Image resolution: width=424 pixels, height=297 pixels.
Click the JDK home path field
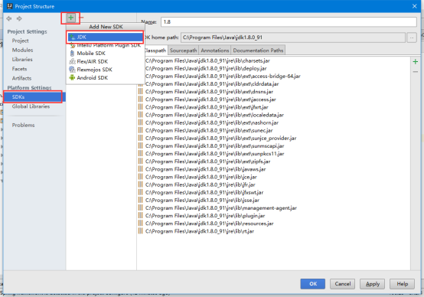pos(293,38)
